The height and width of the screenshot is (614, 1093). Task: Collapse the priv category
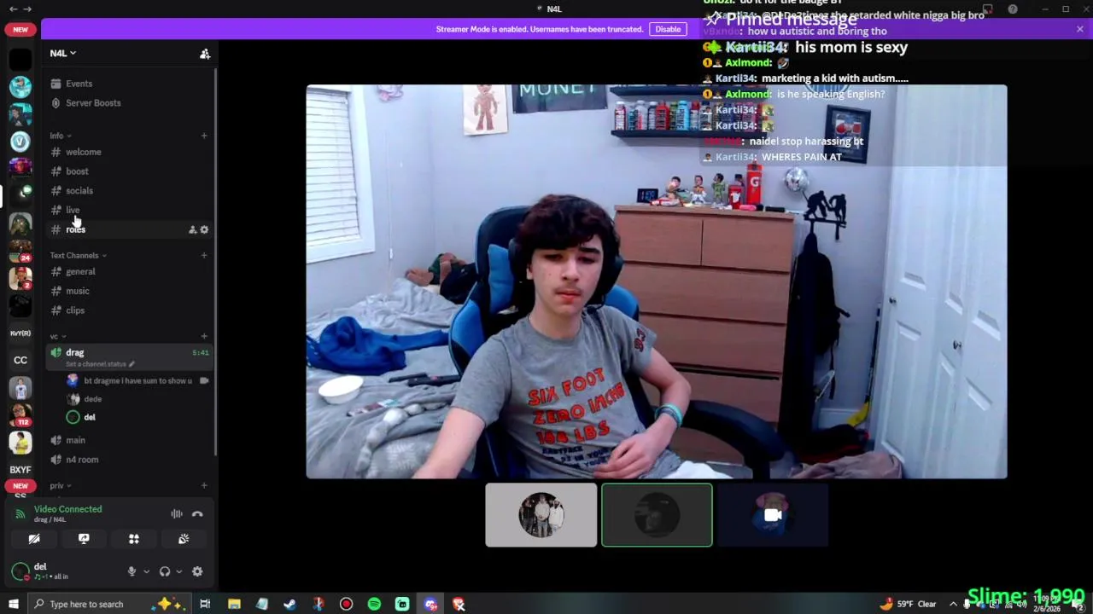click(x=60, y=485)
